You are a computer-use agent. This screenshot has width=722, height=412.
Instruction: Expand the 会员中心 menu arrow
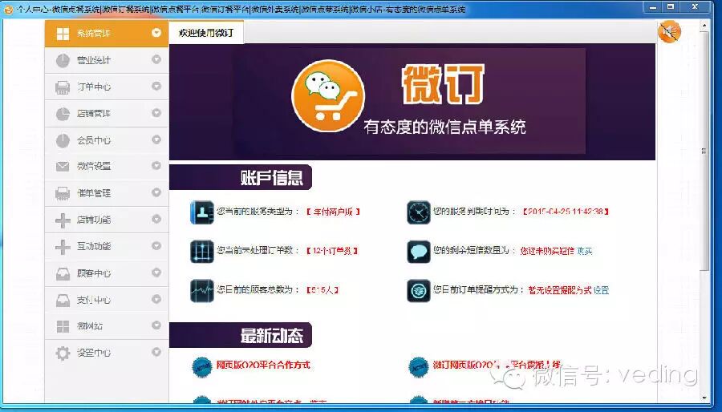156,139
